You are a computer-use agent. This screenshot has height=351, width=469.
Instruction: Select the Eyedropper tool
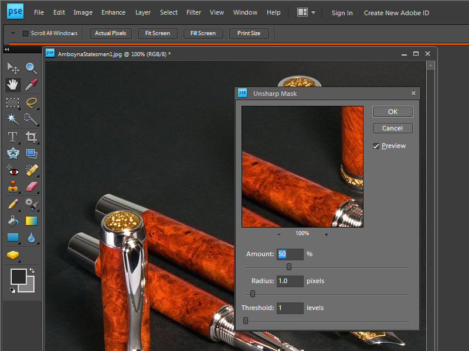pyautogui.click(x=31, y=85)
